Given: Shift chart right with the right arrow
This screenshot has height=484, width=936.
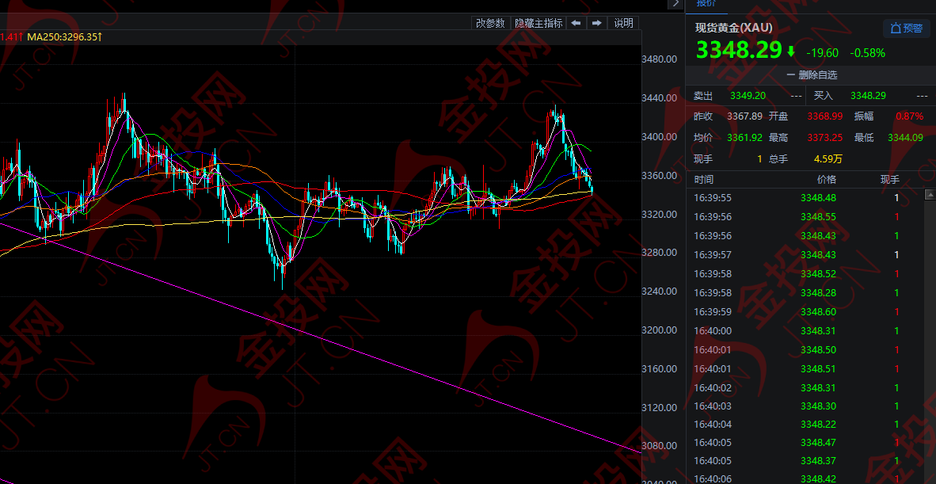Looking at the screenshot, I should point(596,23).
